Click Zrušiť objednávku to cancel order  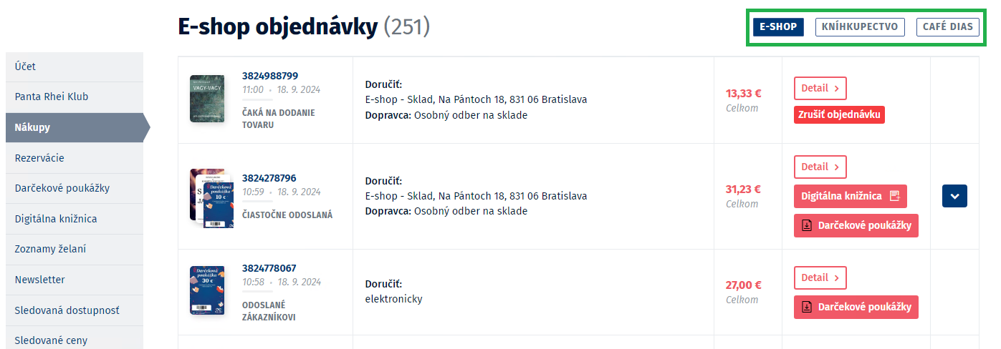(839, 114)
